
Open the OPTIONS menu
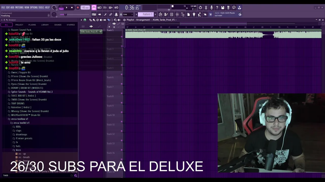[34, 8]
